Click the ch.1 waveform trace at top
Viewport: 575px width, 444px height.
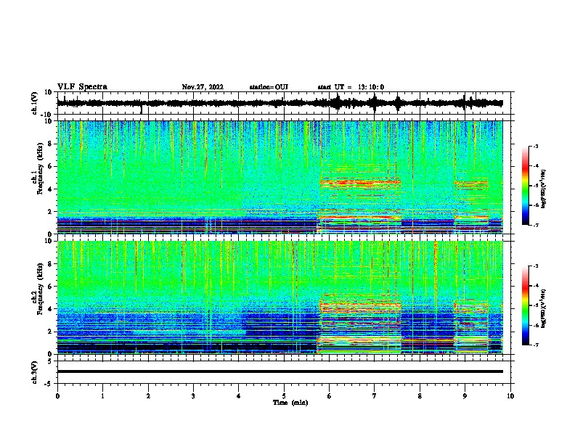click(280, 103)
